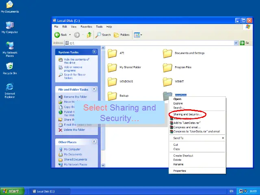Go up one folder level
Image resolution: width=260 pixels, height=195 pixels.
89,35
